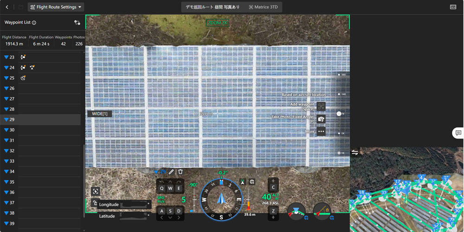The height and width of the screenshot is (232, 464).
Task: Click the compass heading dial
Action: click(x=221, y=200)
